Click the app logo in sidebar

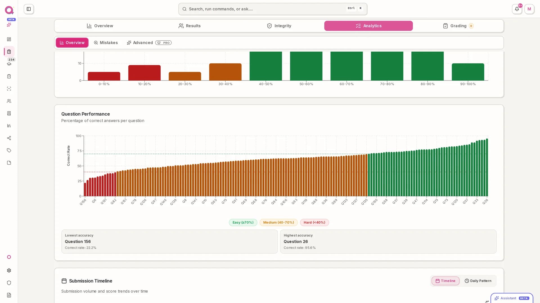(9, 10)
